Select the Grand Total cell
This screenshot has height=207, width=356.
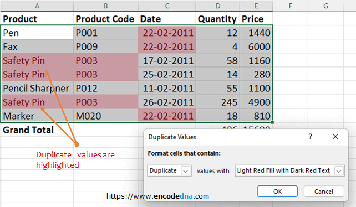(x=37, y=130)
